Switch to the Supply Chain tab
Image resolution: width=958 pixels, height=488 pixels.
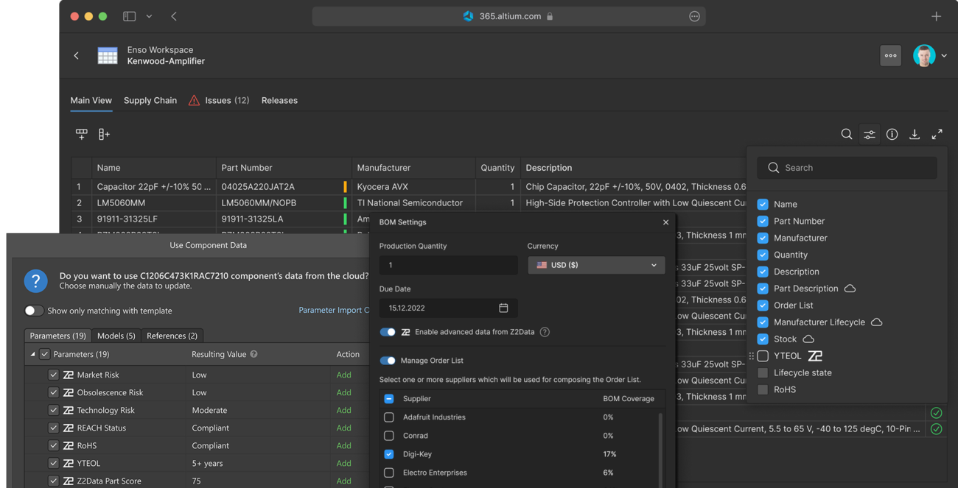click(150, 100)
